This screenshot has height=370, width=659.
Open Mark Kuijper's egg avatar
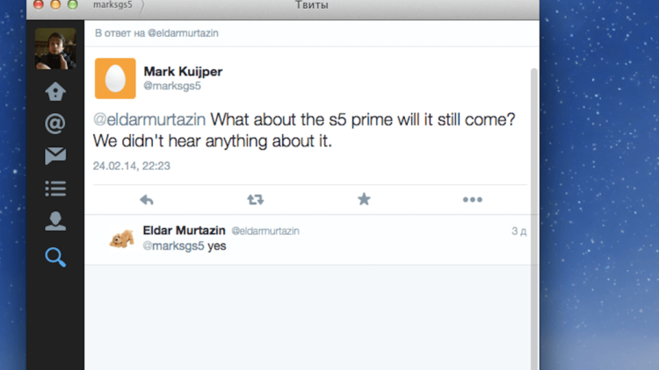point(115,79)
